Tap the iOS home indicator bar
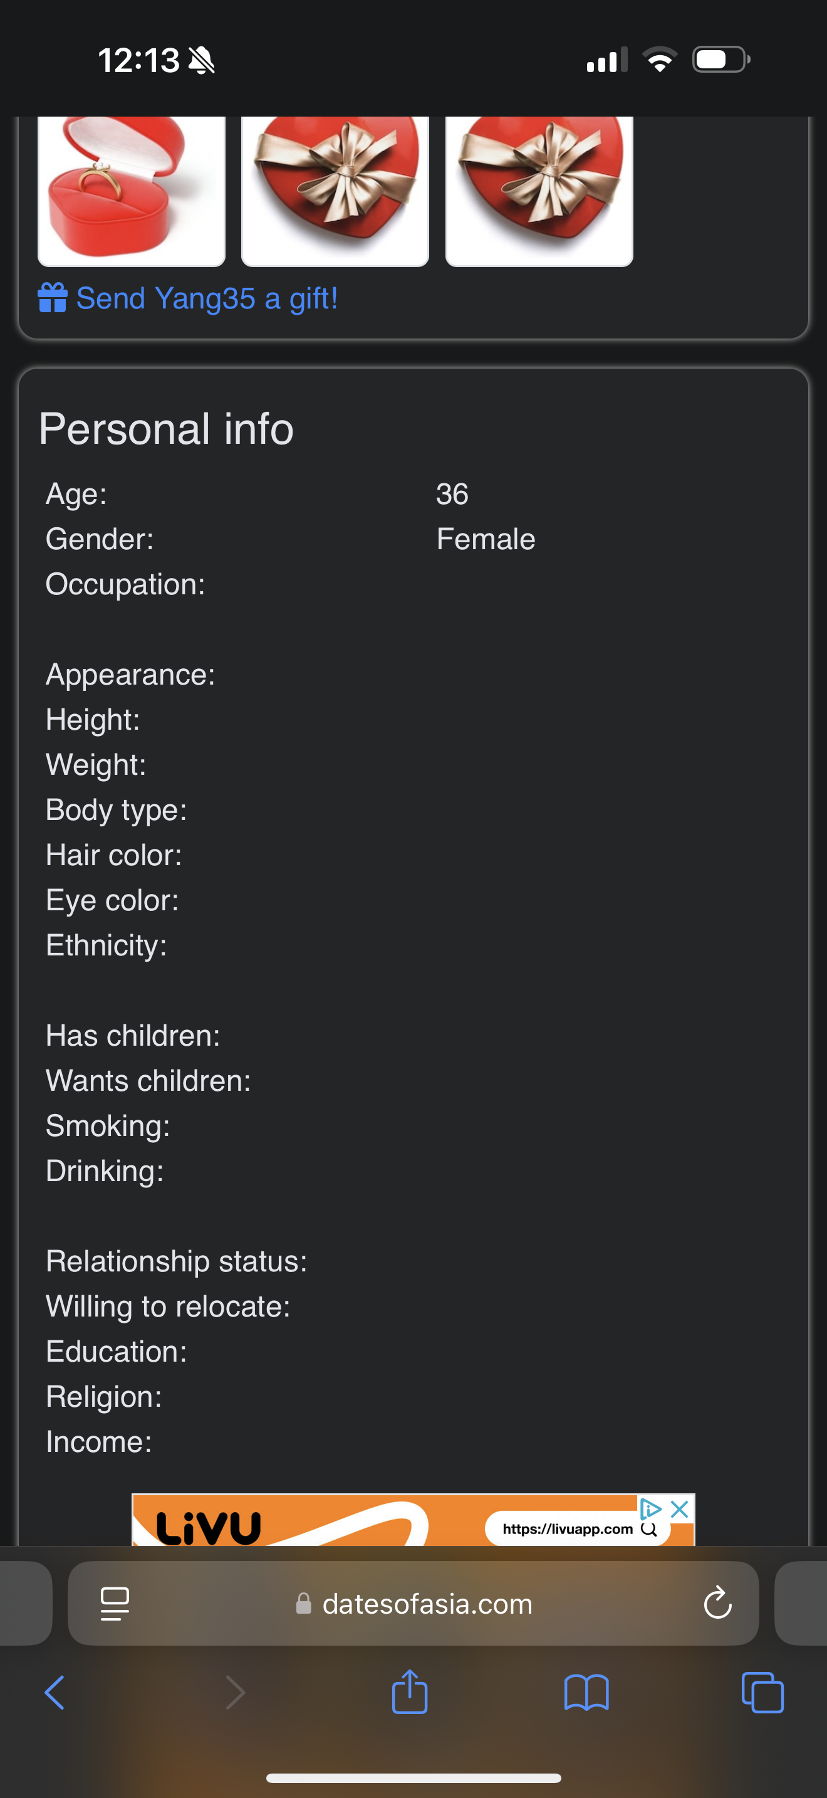This screenshot has width=827, height=1798. pyautogui.click(x=413, y=1778)
